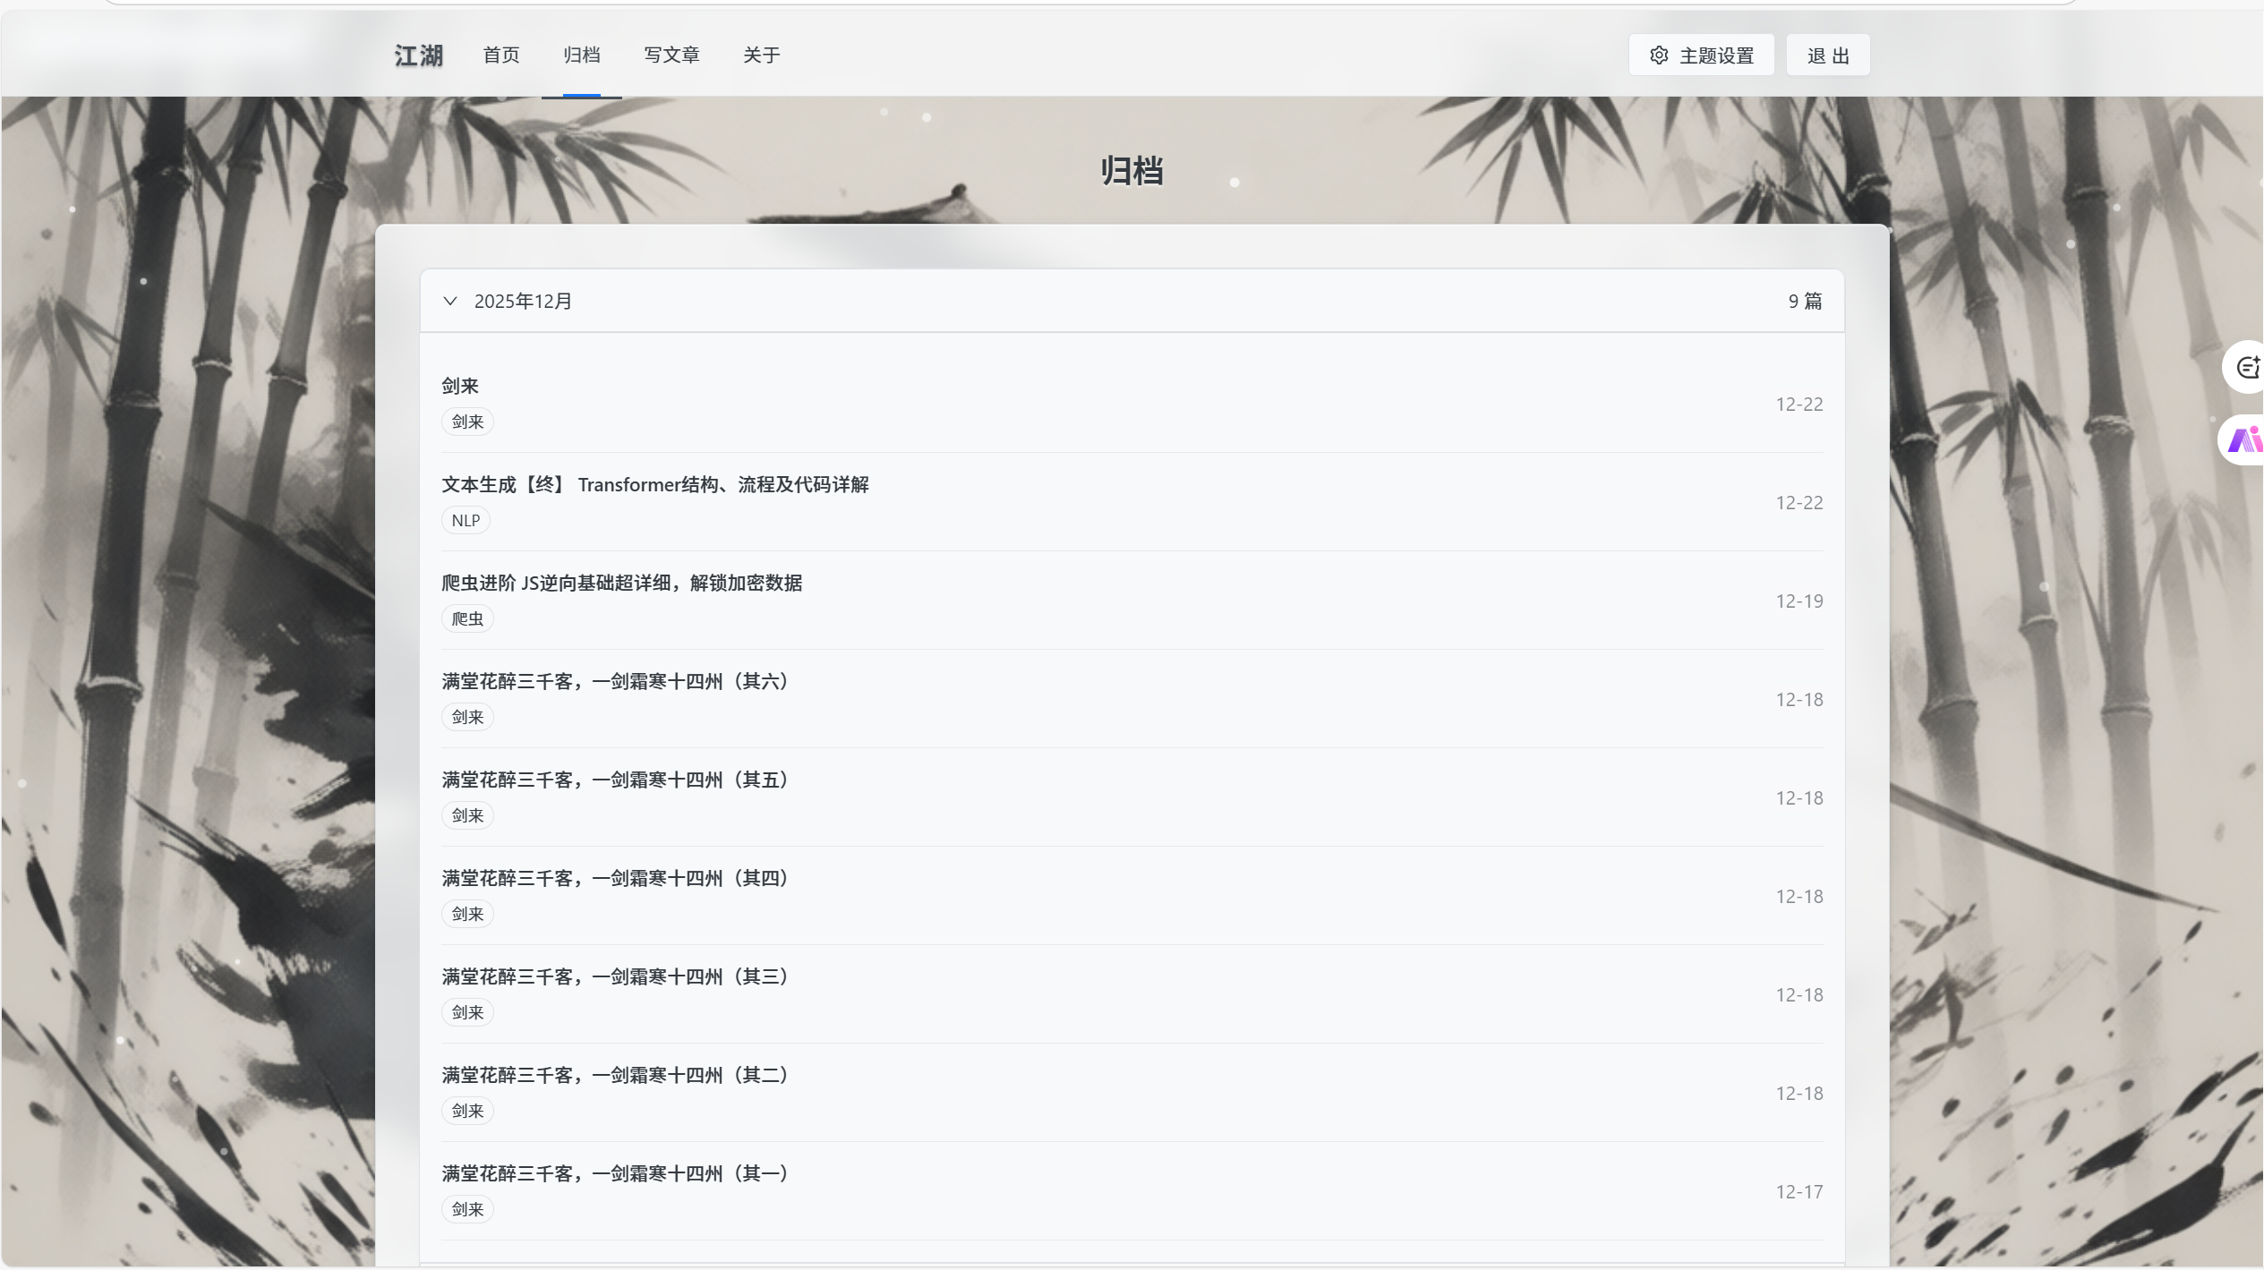
Task: Go to 首页 in navigation
Action: click(x=501, y=55)
